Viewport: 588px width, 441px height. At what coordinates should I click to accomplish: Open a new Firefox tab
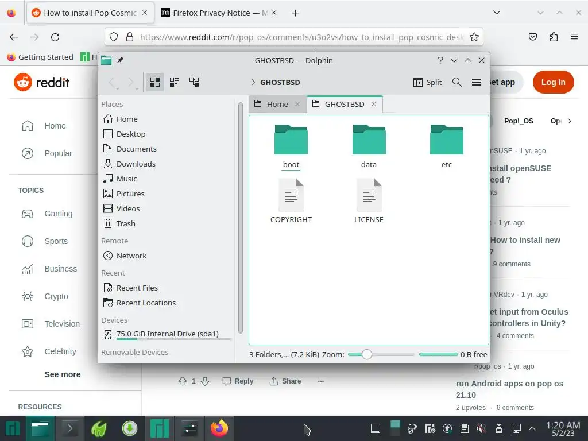(296, 13)
